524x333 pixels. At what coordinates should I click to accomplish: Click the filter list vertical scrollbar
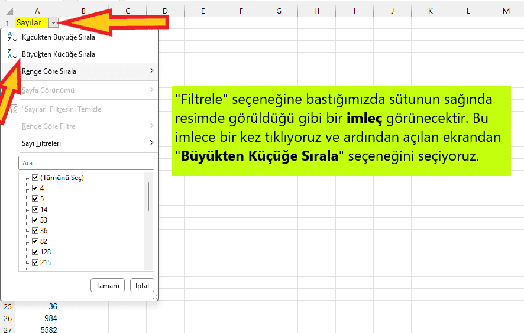[x=148, y=197]
